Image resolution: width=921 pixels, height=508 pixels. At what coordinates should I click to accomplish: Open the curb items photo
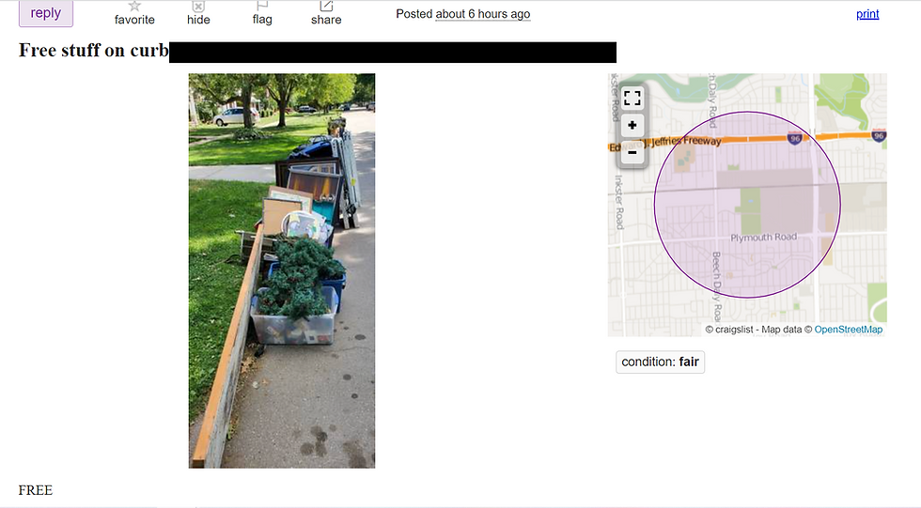(x=282, y=270)
